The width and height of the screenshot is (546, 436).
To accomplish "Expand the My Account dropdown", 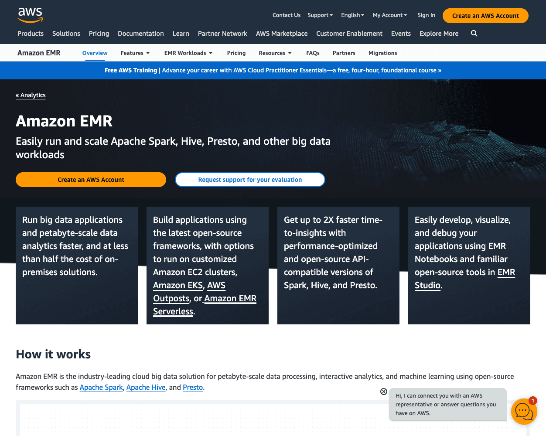I will [390, 15].
